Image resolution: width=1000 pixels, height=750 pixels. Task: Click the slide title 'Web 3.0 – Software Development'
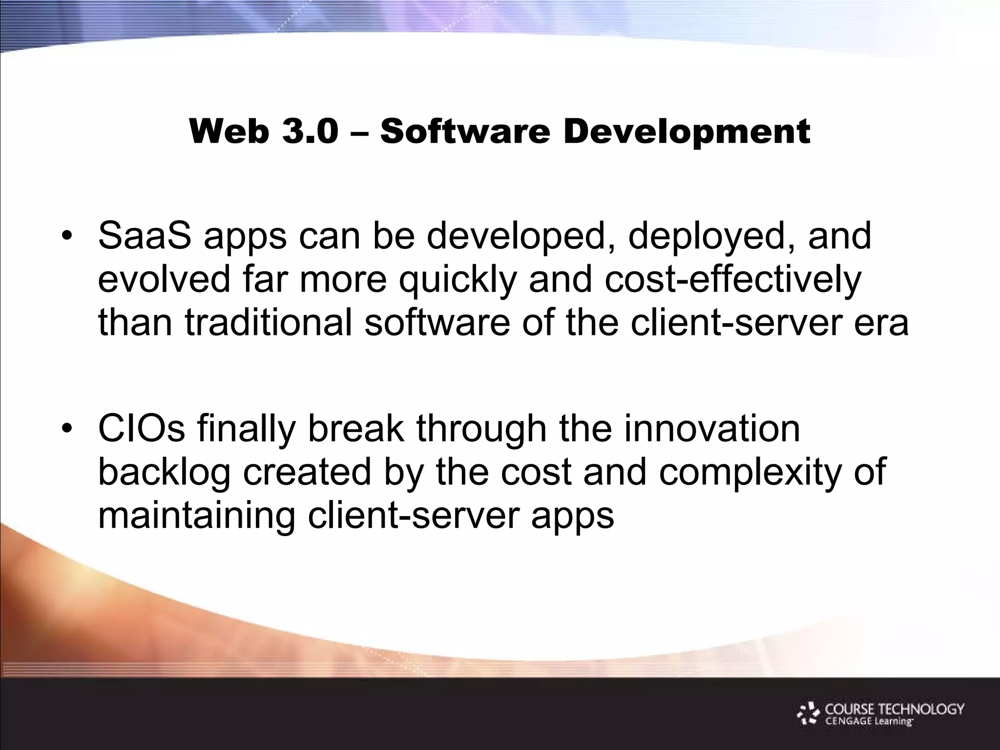click(500, 132)
